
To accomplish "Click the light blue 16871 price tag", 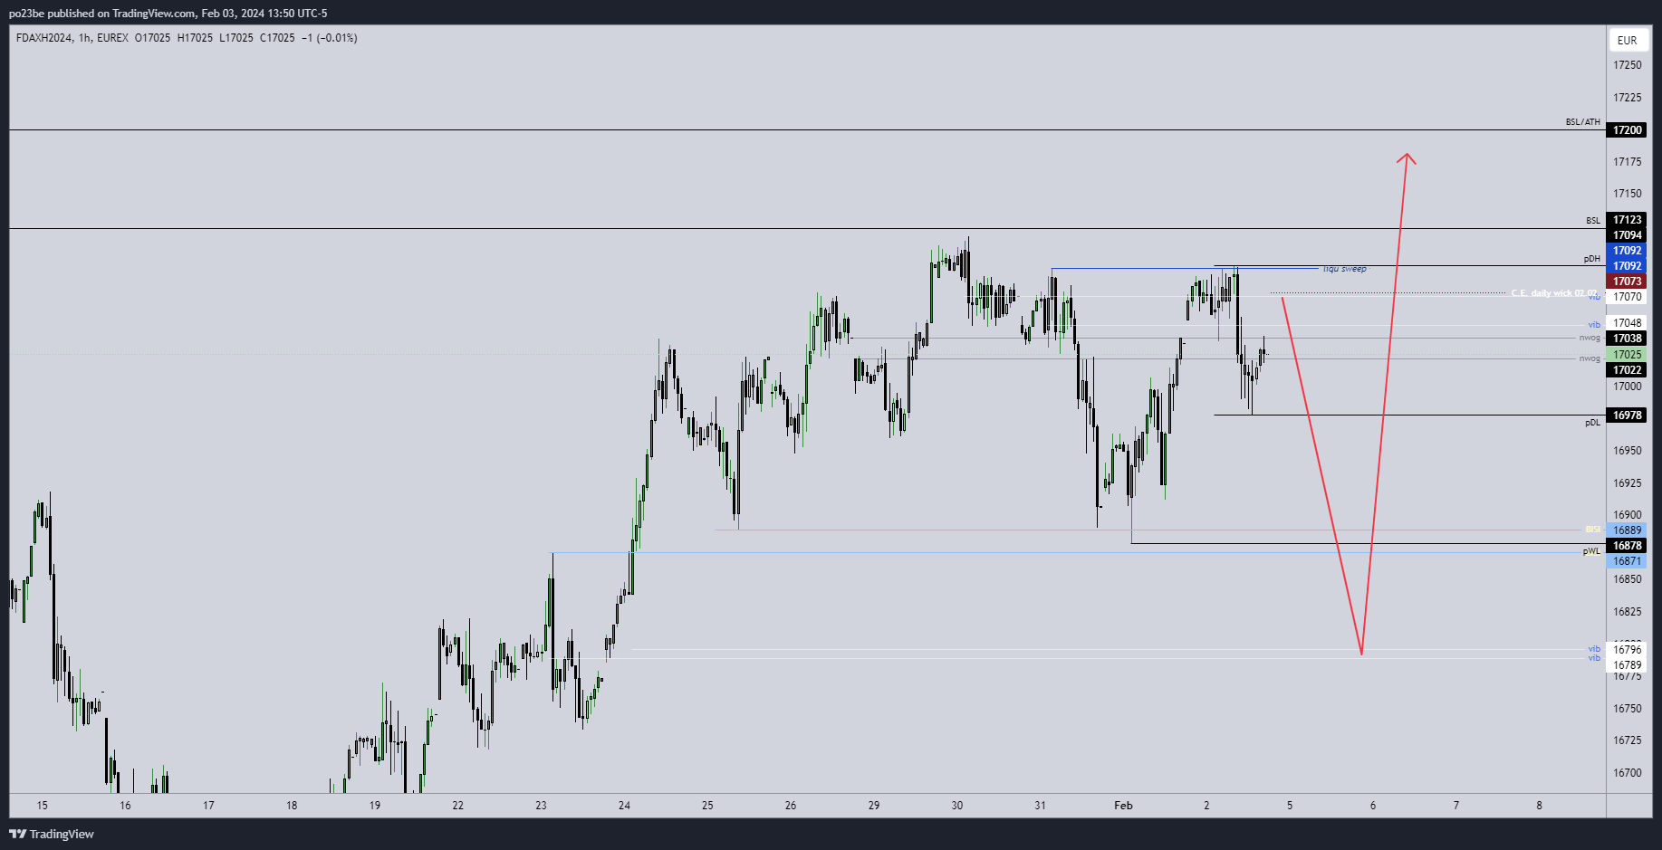I will tap(1627, 561).
